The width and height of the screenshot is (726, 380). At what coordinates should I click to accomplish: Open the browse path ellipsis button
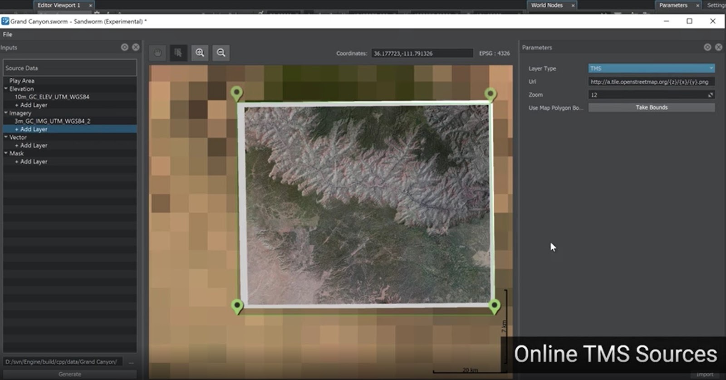pyautogui.click(x=131, y=362)
